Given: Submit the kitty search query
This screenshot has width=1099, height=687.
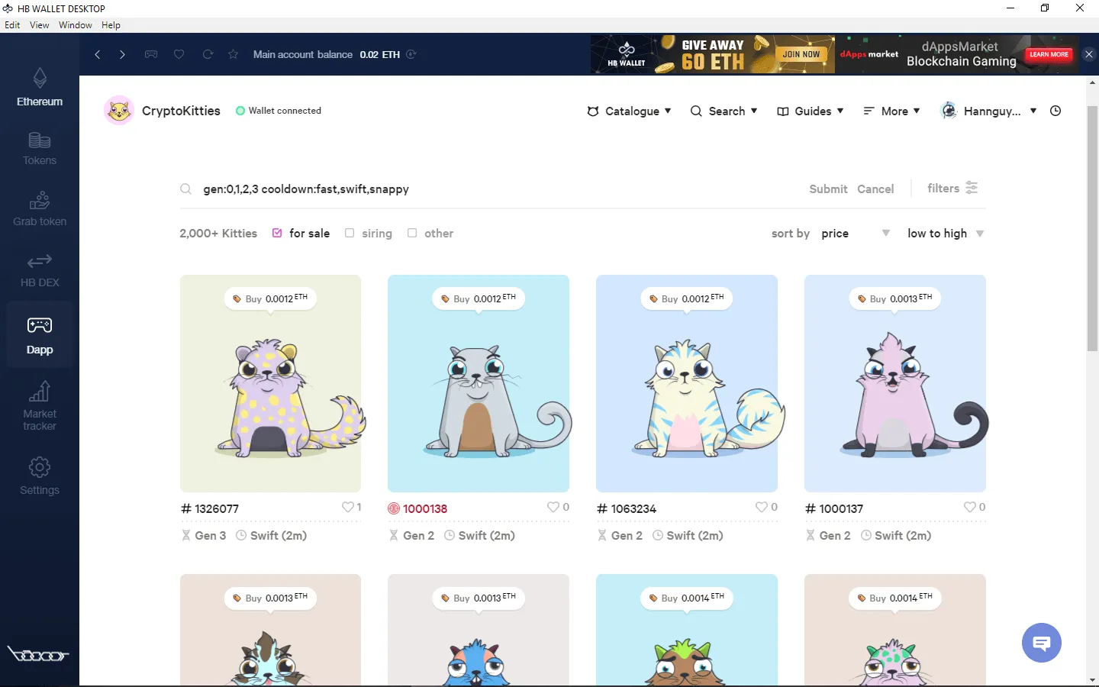Looking at the screenshot, I should [x=828, y=189].
